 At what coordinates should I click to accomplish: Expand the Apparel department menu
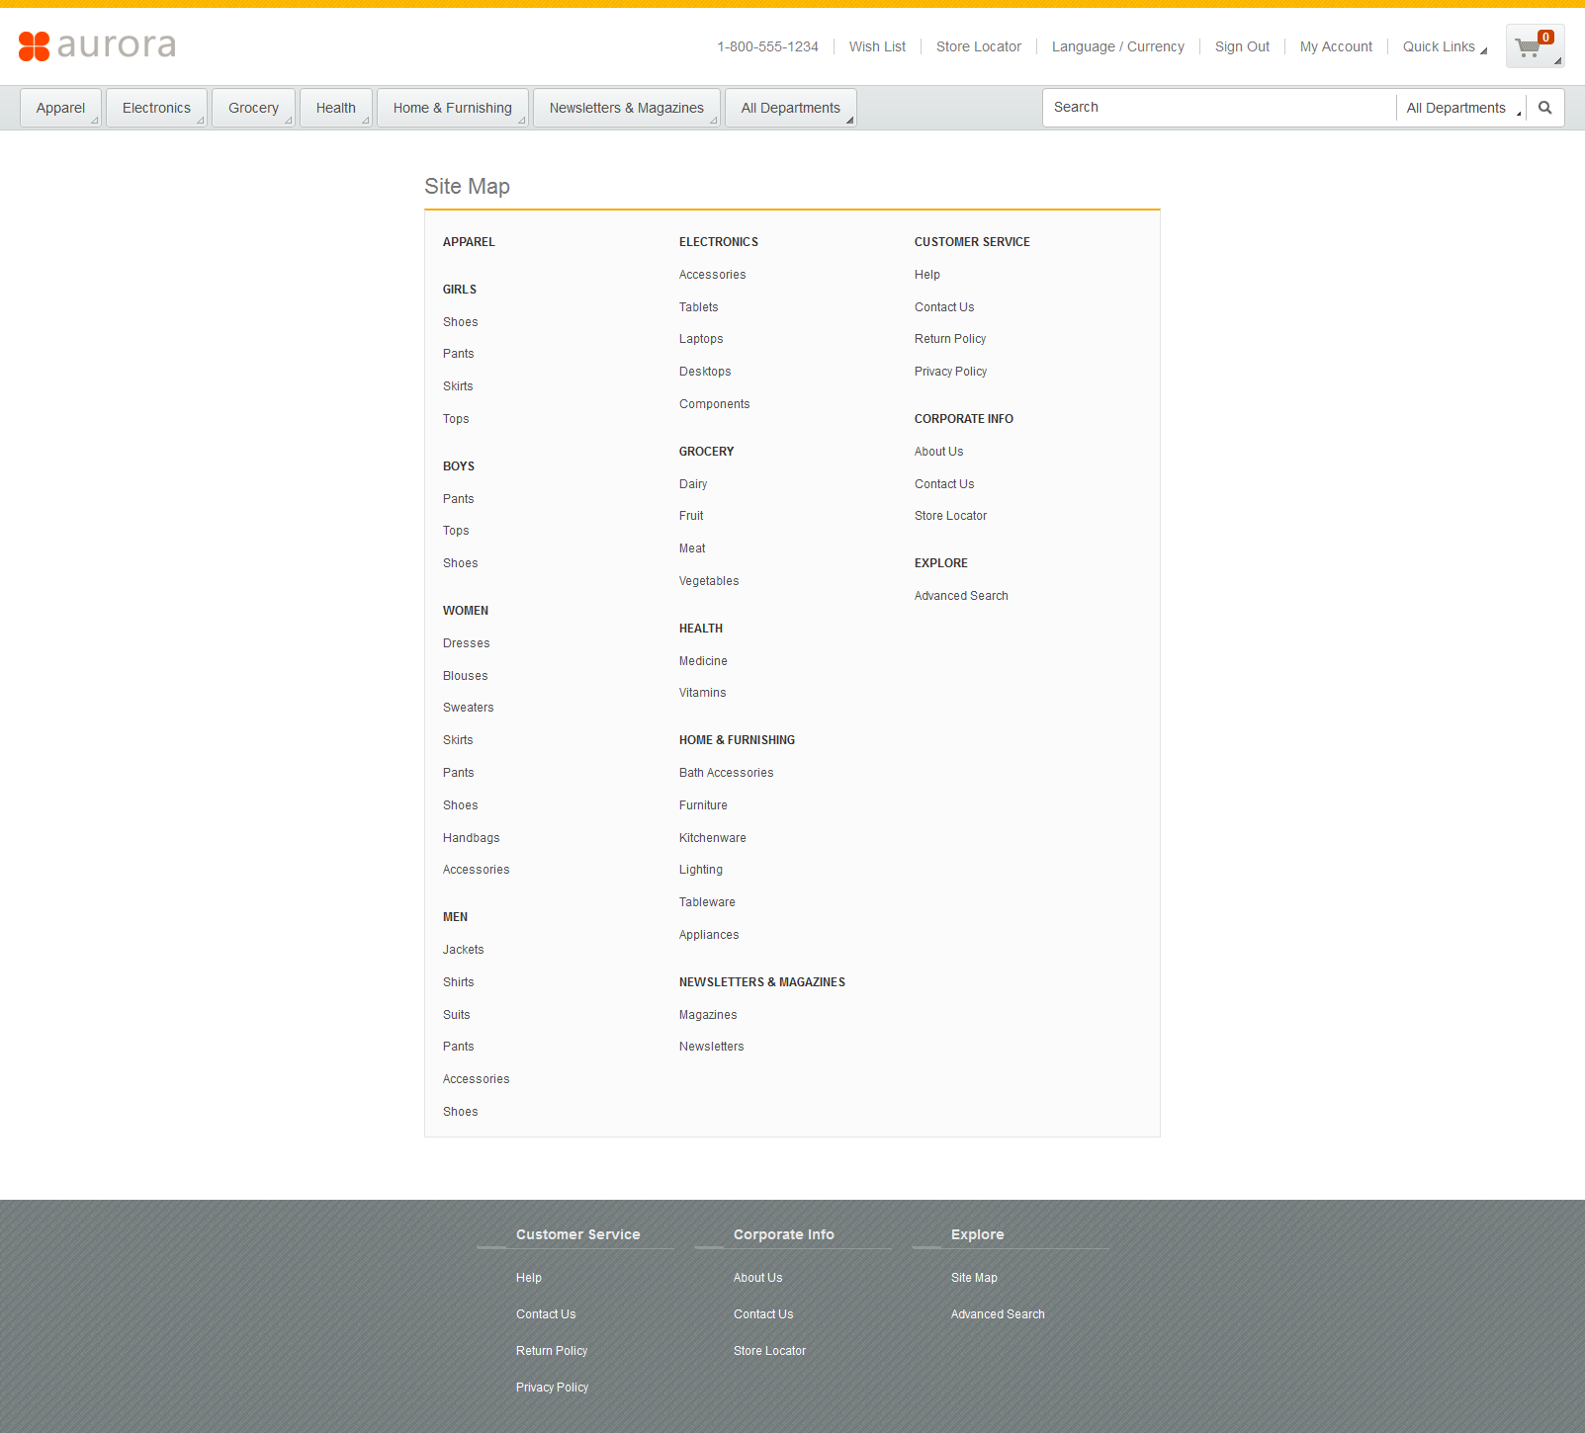coord(61,108)
